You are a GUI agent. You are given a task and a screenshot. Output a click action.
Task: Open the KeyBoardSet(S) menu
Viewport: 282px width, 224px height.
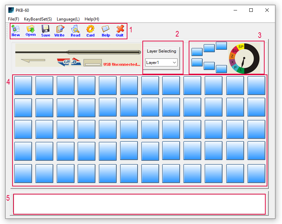(x=38, y=19)
